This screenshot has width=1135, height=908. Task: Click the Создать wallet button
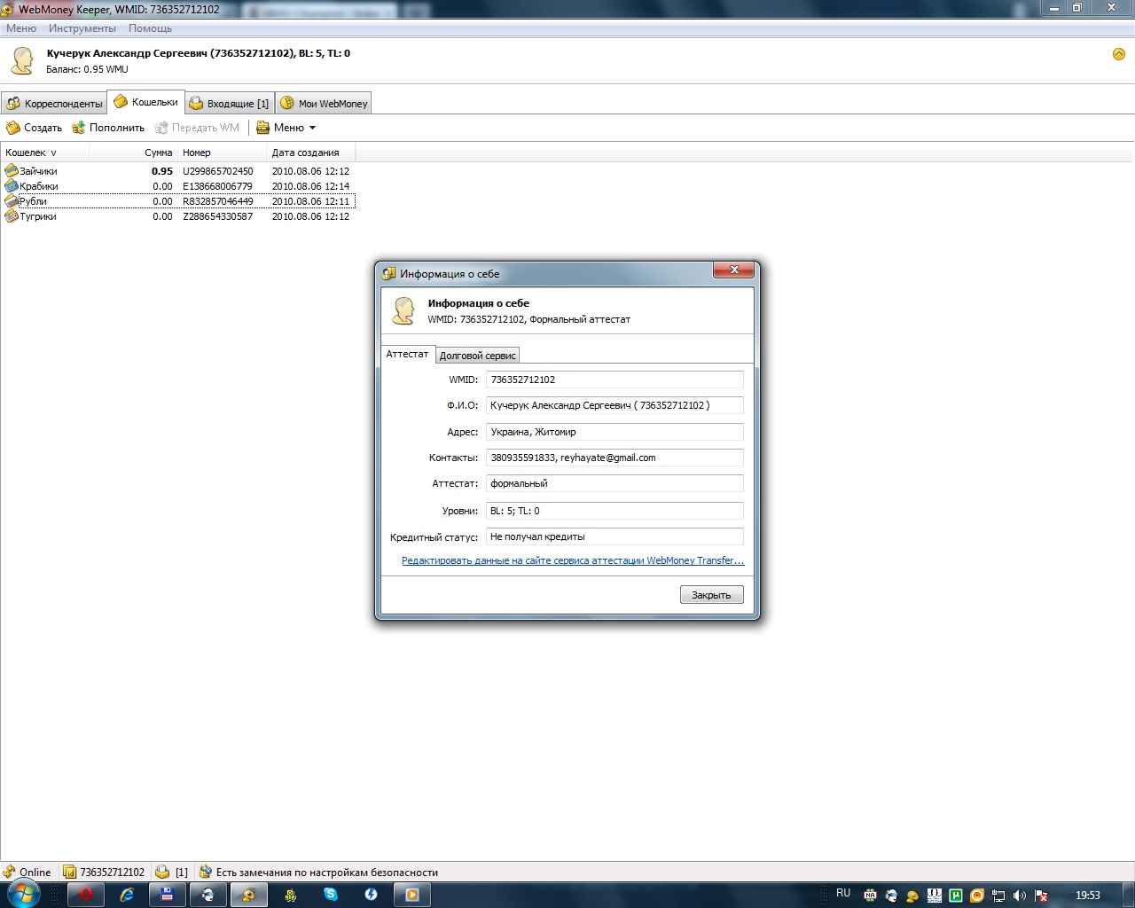tap(35, 128)
